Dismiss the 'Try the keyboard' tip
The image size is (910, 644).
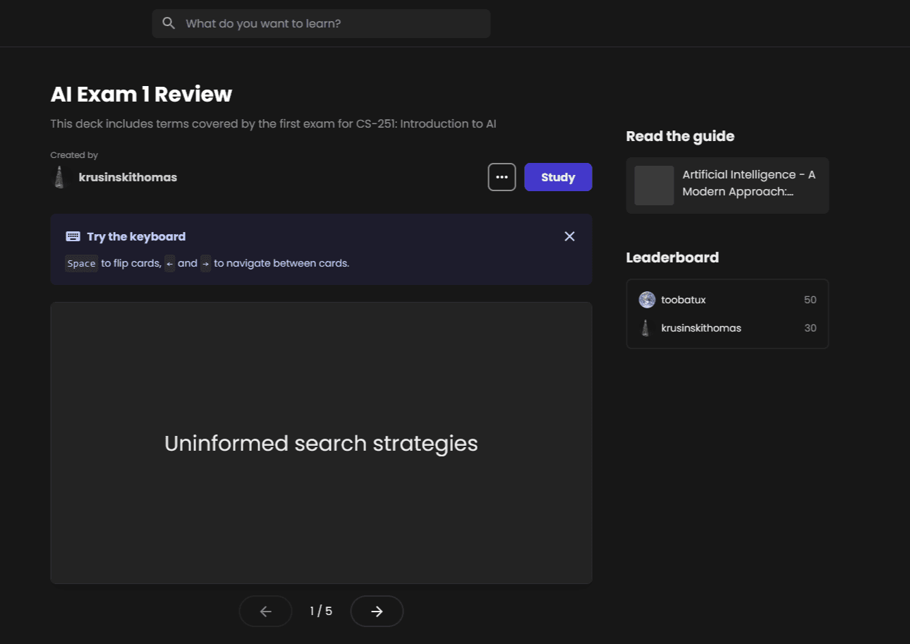coord(570,236)
